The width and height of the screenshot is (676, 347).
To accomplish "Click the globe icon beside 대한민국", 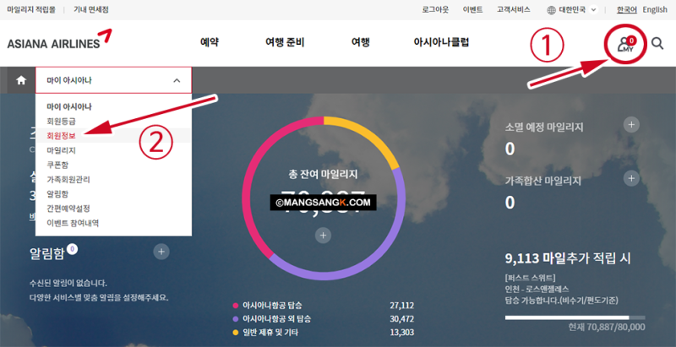I will click(551, 10).
